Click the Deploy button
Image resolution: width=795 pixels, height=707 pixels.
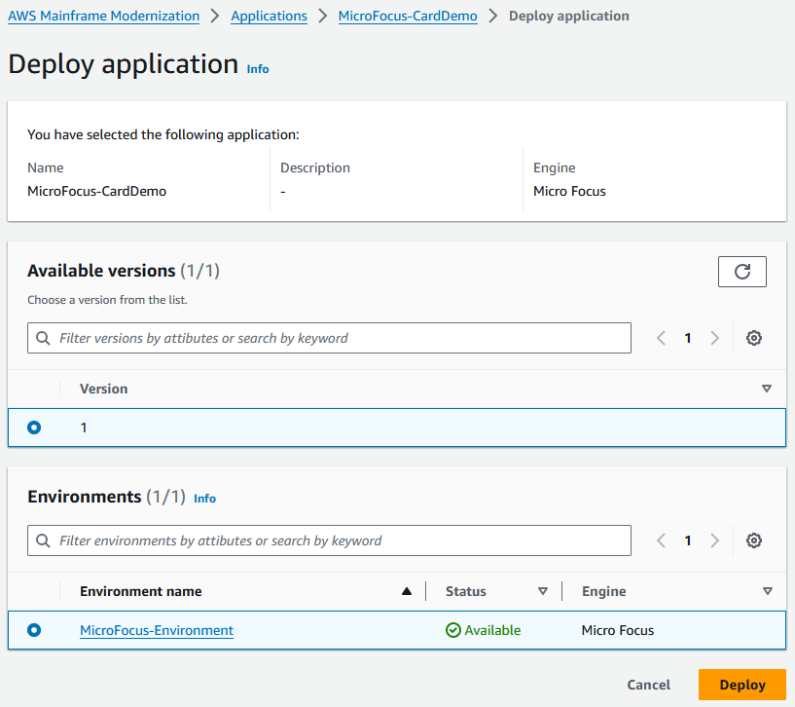pos(741,685)
